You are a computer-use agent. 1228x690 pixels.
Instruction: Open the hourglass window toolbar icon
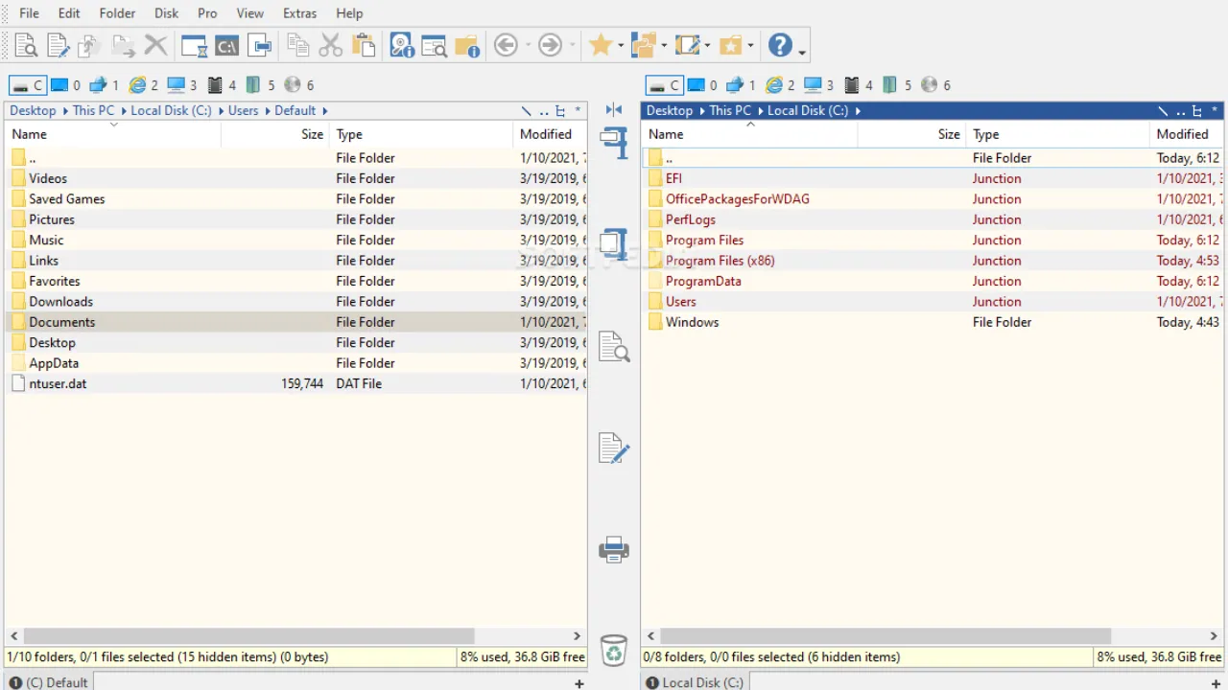(x=195, y=45)
